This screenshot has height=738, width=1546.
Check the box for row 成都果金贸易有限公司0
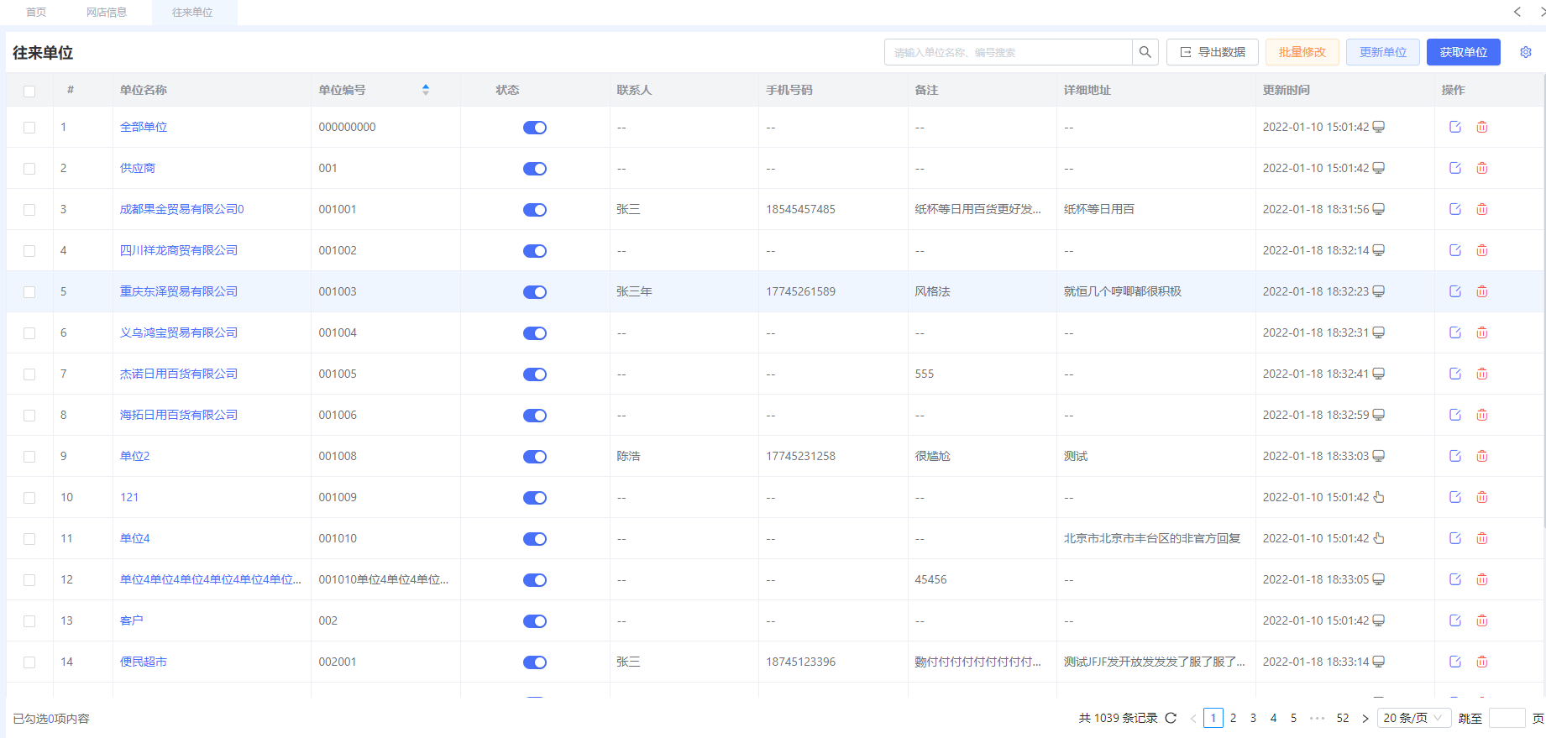(29, 210)
